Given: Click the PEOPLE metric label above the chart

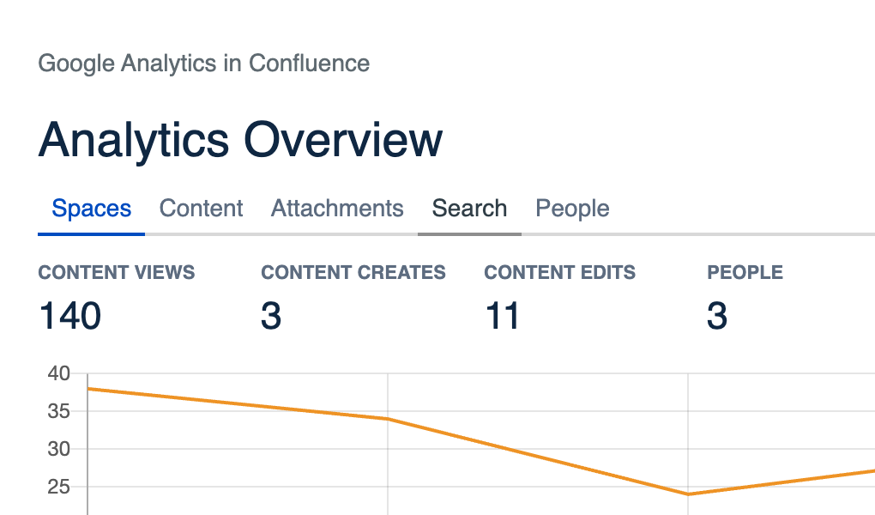Looking at the screenshot, I should click(745, 273).
